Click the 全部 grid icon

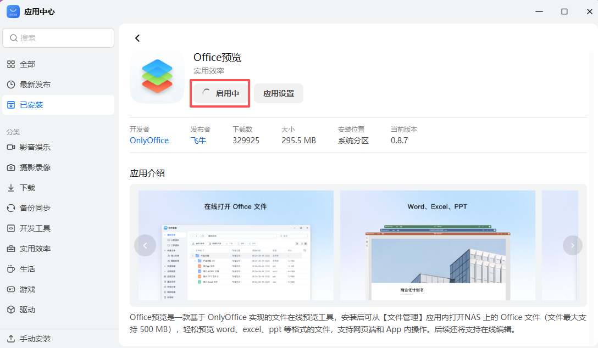tap(11, 64)
